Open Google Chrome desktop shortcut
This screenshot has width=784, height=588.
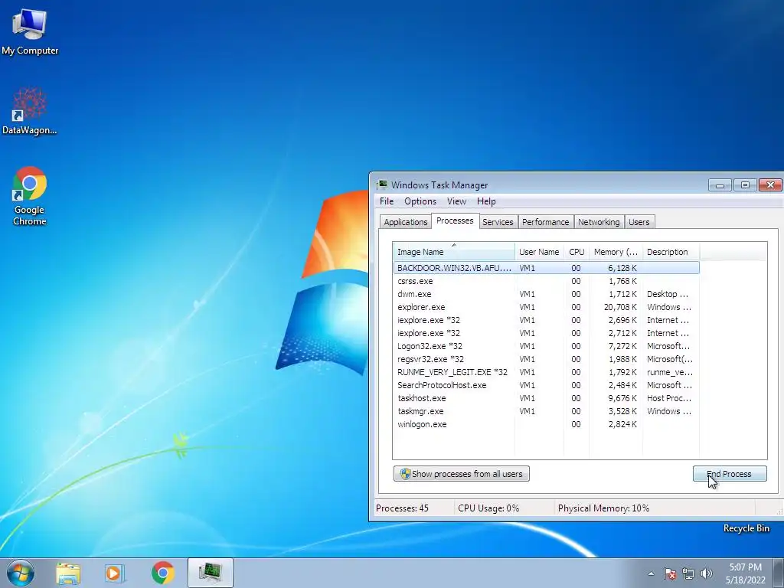click(30, 196)
